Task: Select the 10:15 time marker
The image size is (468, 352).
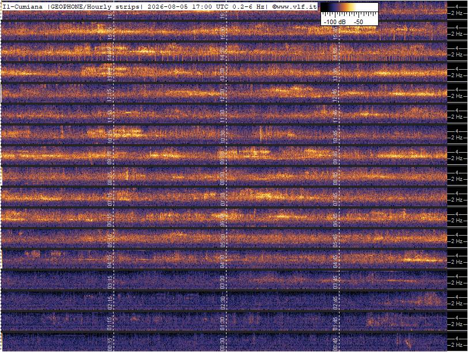Action: (110, 137)
